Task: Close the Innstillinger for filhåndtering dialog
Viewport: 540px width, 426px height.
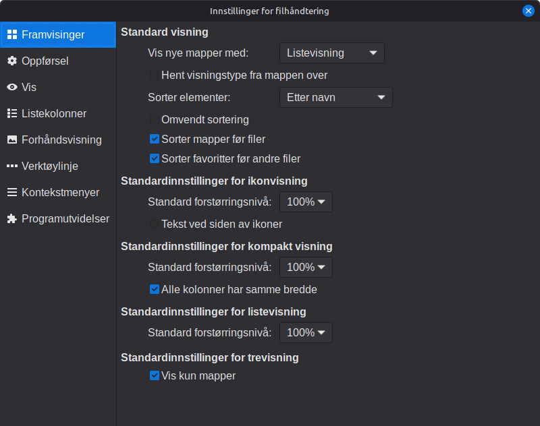Action: (528, 11)
